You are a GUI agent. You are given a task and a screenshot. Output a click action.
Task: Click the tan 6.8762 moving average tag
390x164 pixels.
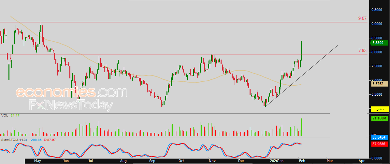pos(379,84)
